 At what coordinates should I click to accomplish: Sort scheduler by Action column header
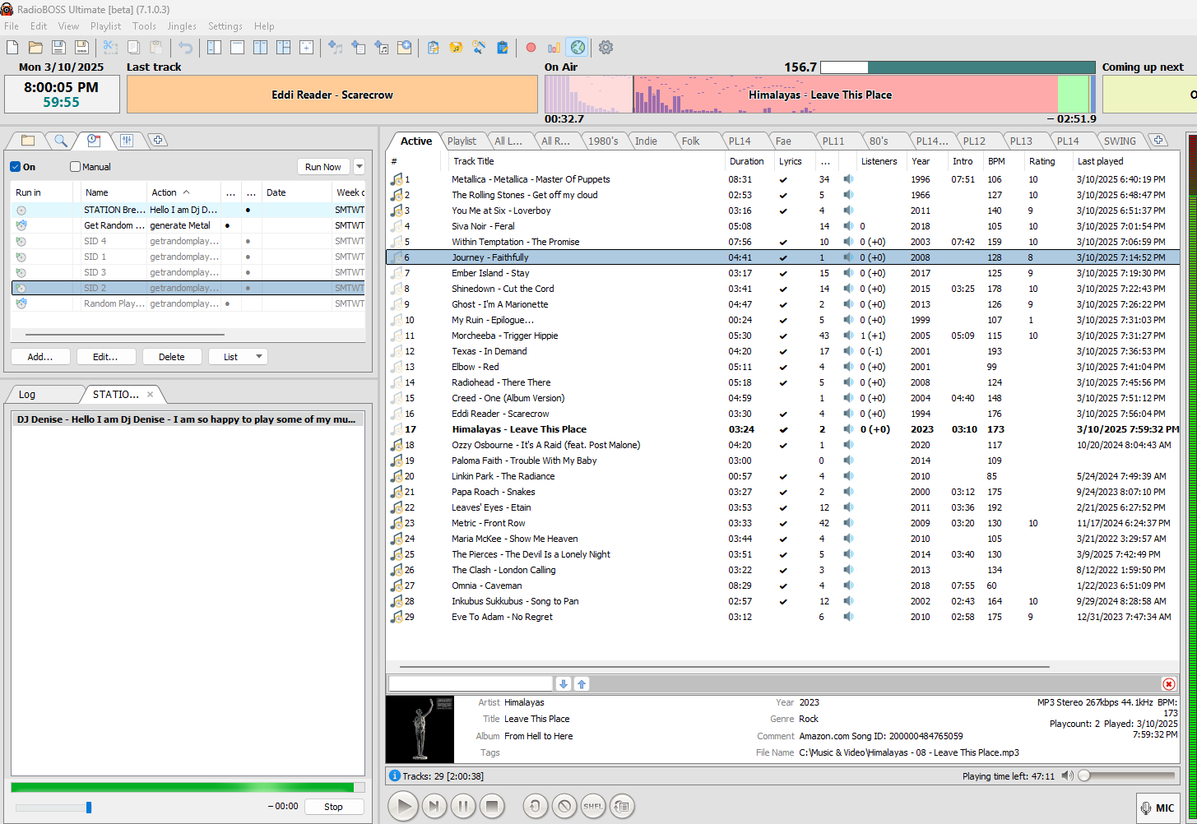tap(165, 192)
